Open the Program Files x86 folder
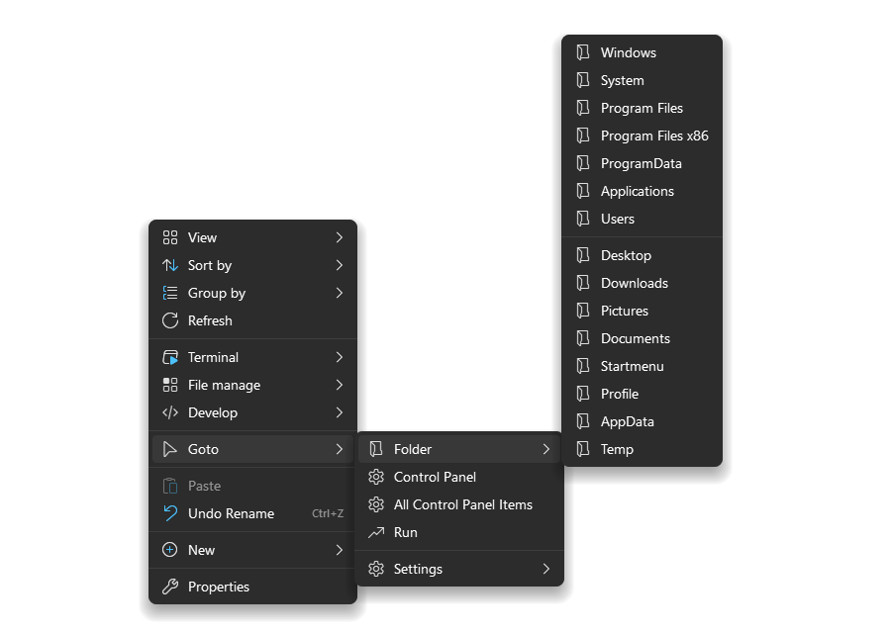The width and height of the screenshot is (891, 633). 653,136
